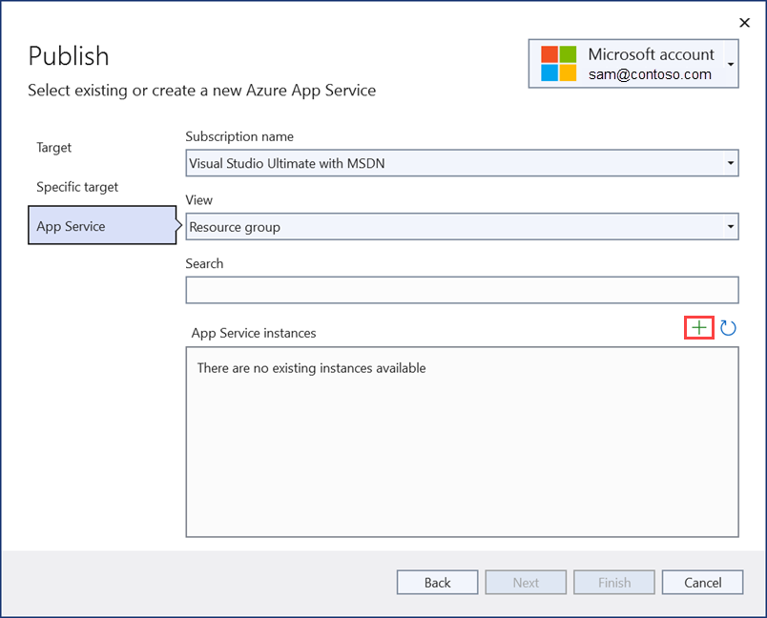Screen dimensions: 767x618
Task: Expand the Microsoft account dropdown arrow
Action: point(731,65)
